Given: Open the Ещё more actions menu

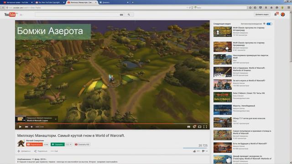Looking at the screenshot, I should point(54,151).
